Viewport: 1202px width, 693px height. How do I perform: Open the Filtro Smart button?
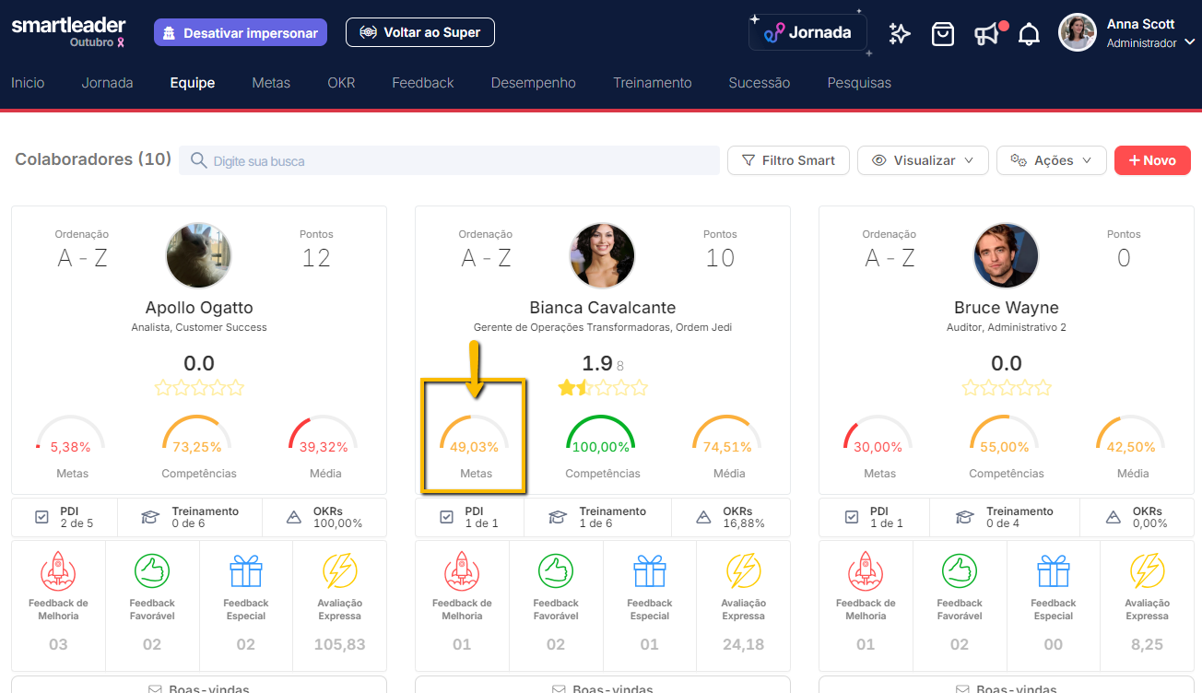coord(788,160)
